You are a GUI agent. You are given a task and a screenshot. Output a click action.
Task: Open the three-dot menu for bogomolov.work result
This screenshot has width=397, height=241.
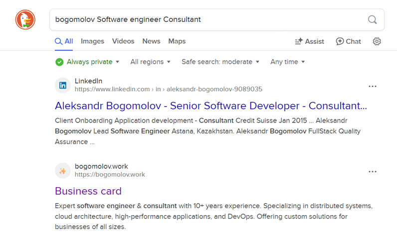372,171
